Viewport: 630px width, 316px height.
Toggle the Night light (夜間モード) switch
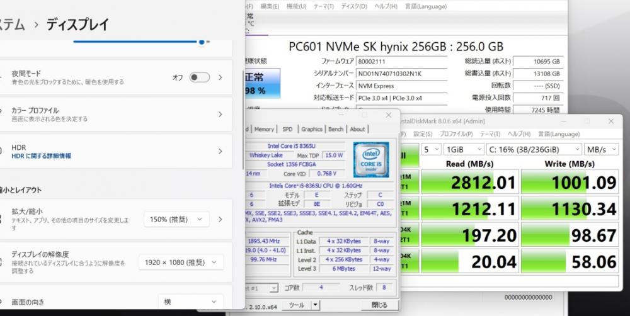click(x=200, y=77)
